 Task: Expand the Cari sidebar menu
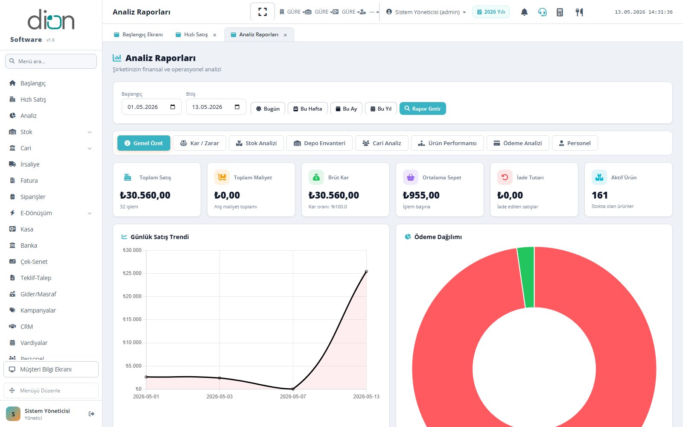point(51,148)
